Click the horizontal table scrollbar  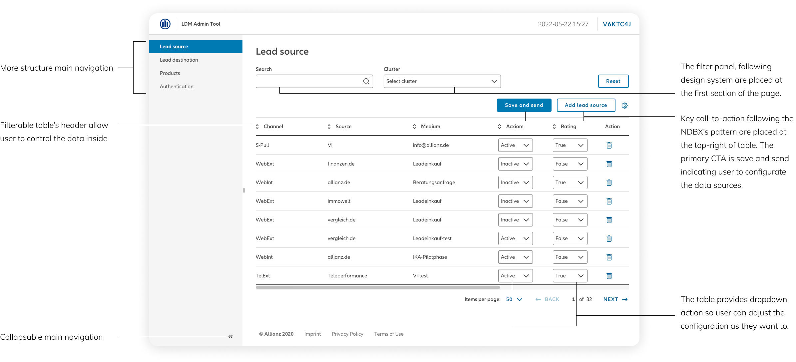point(378,287)
